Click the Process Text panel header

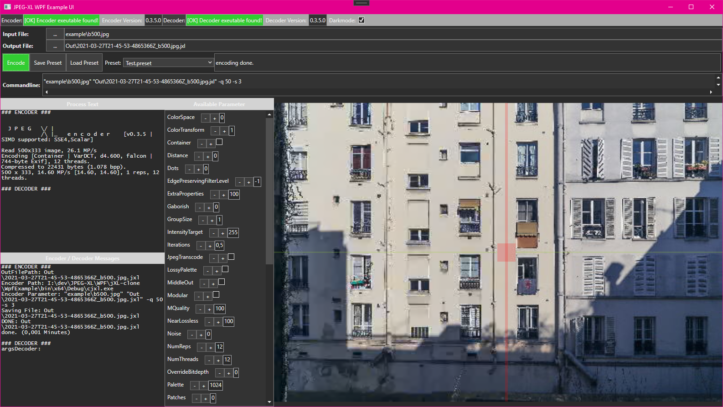click(83, 104)
